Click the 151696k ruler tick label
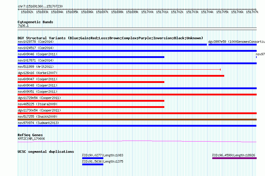265x176 pixels. tap(87, 12)
